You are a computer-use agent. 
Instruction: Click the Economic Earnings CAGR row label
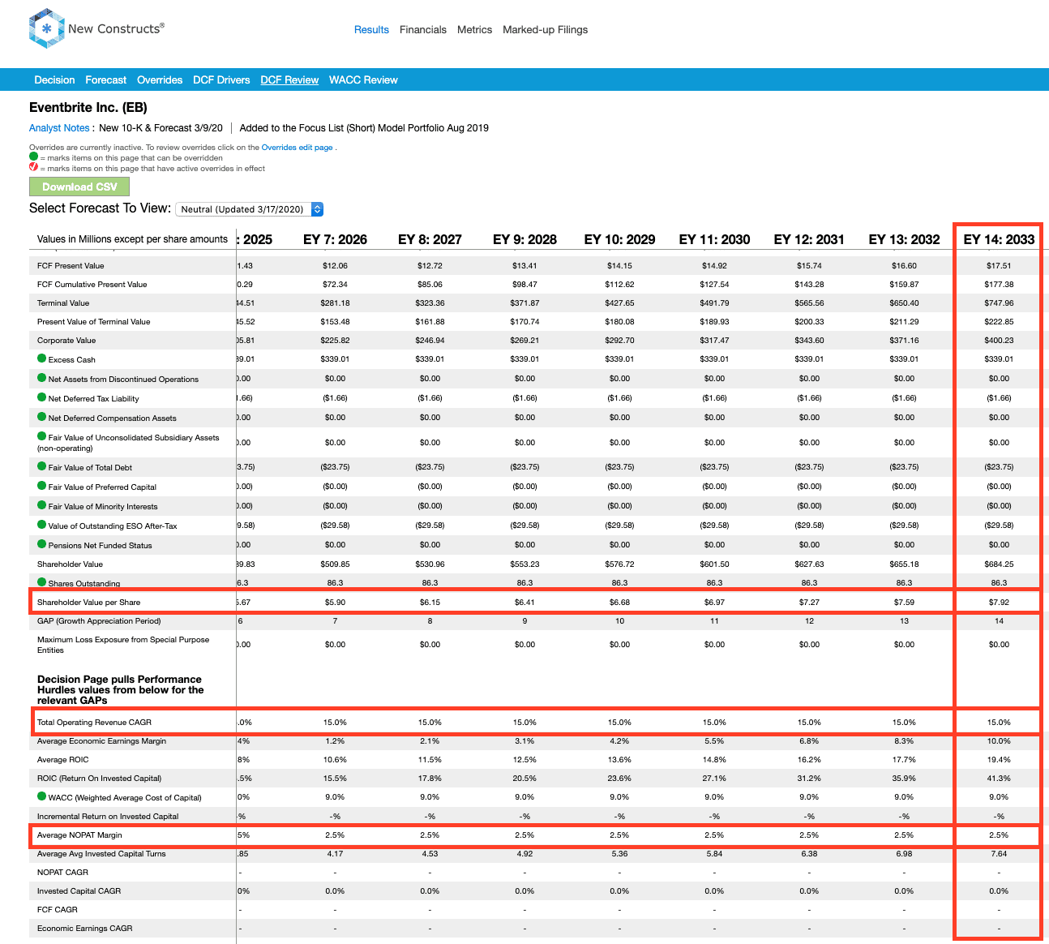pos(84,929)
